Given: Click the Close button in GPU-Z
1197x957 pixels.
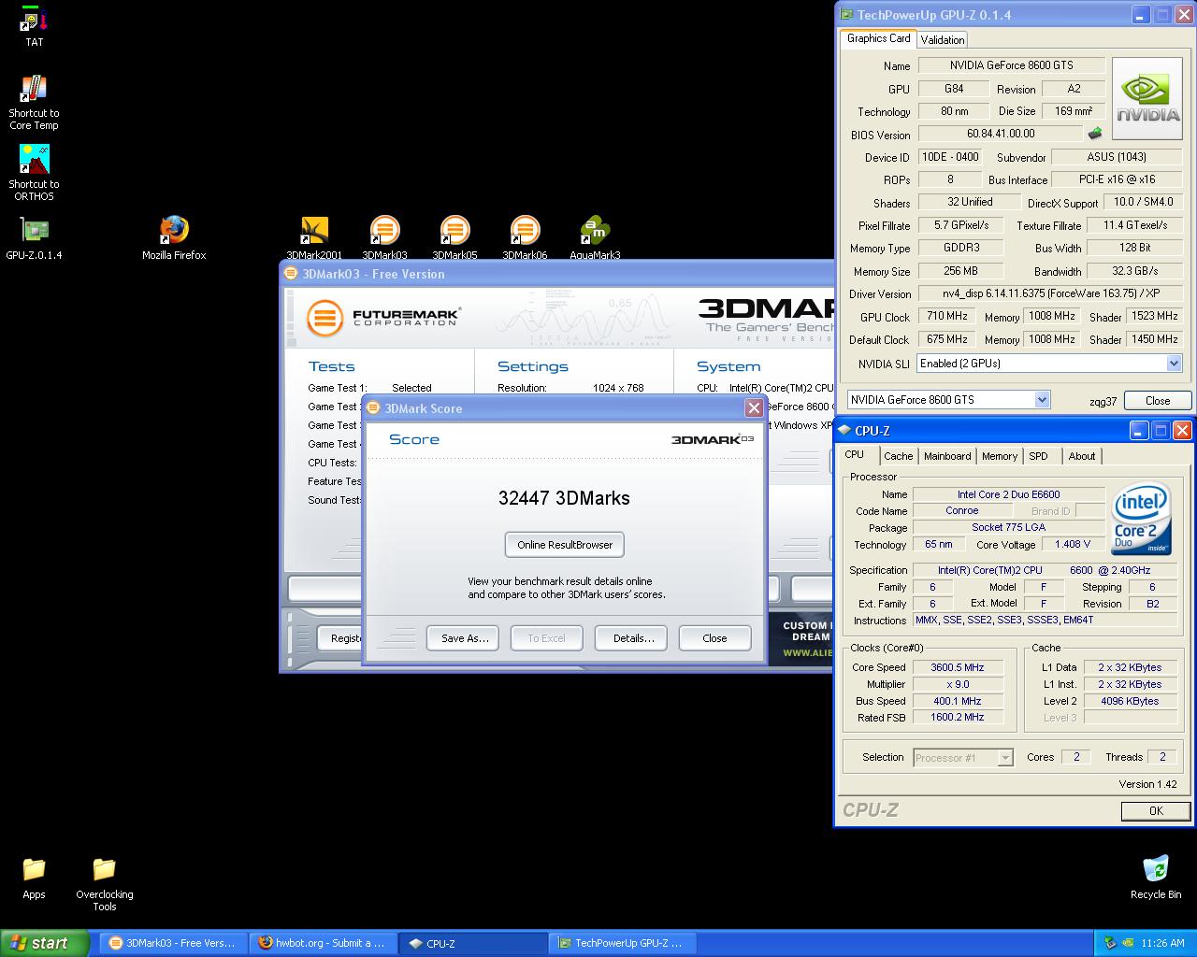Looking at the screenshot, I should pos(1158,401).
